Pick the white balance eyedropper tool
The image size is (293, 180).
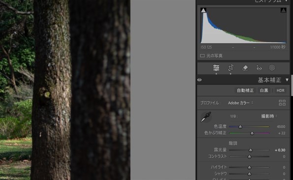pyautogui.click(x=206, y=117)
